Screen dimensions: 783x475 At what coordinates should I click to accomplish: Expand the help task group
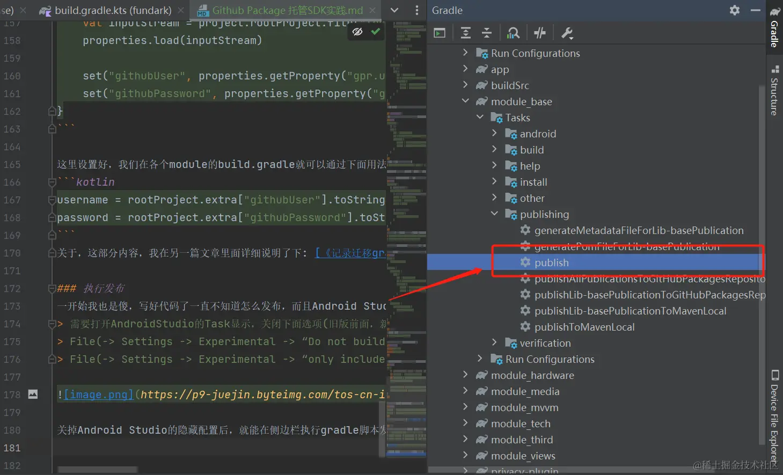click(494, 165)
